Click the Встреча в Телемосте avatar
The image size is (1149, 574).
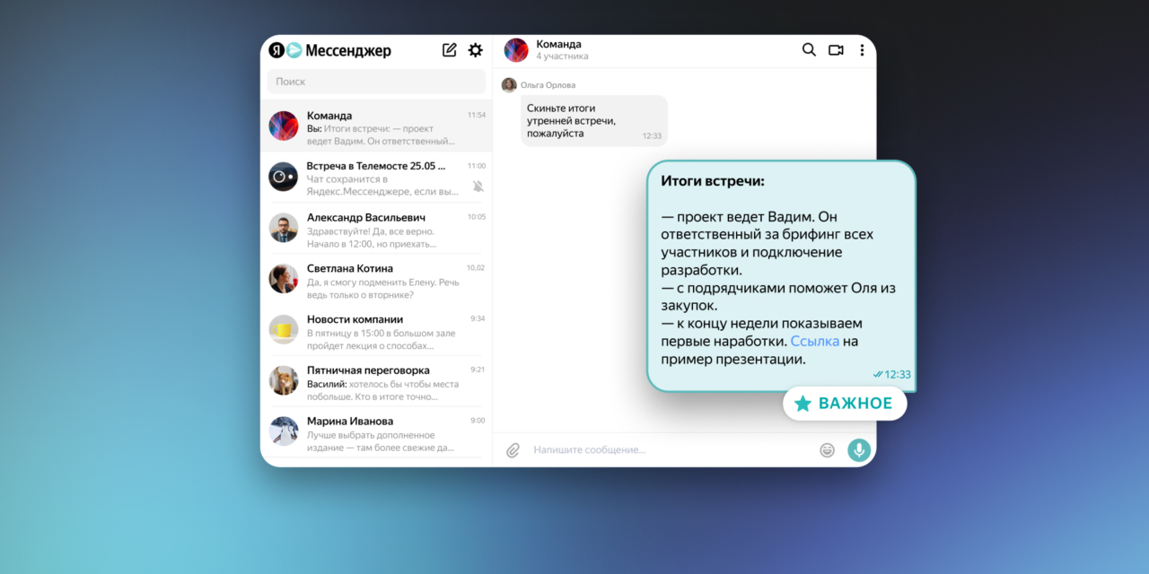coord(284,177)
